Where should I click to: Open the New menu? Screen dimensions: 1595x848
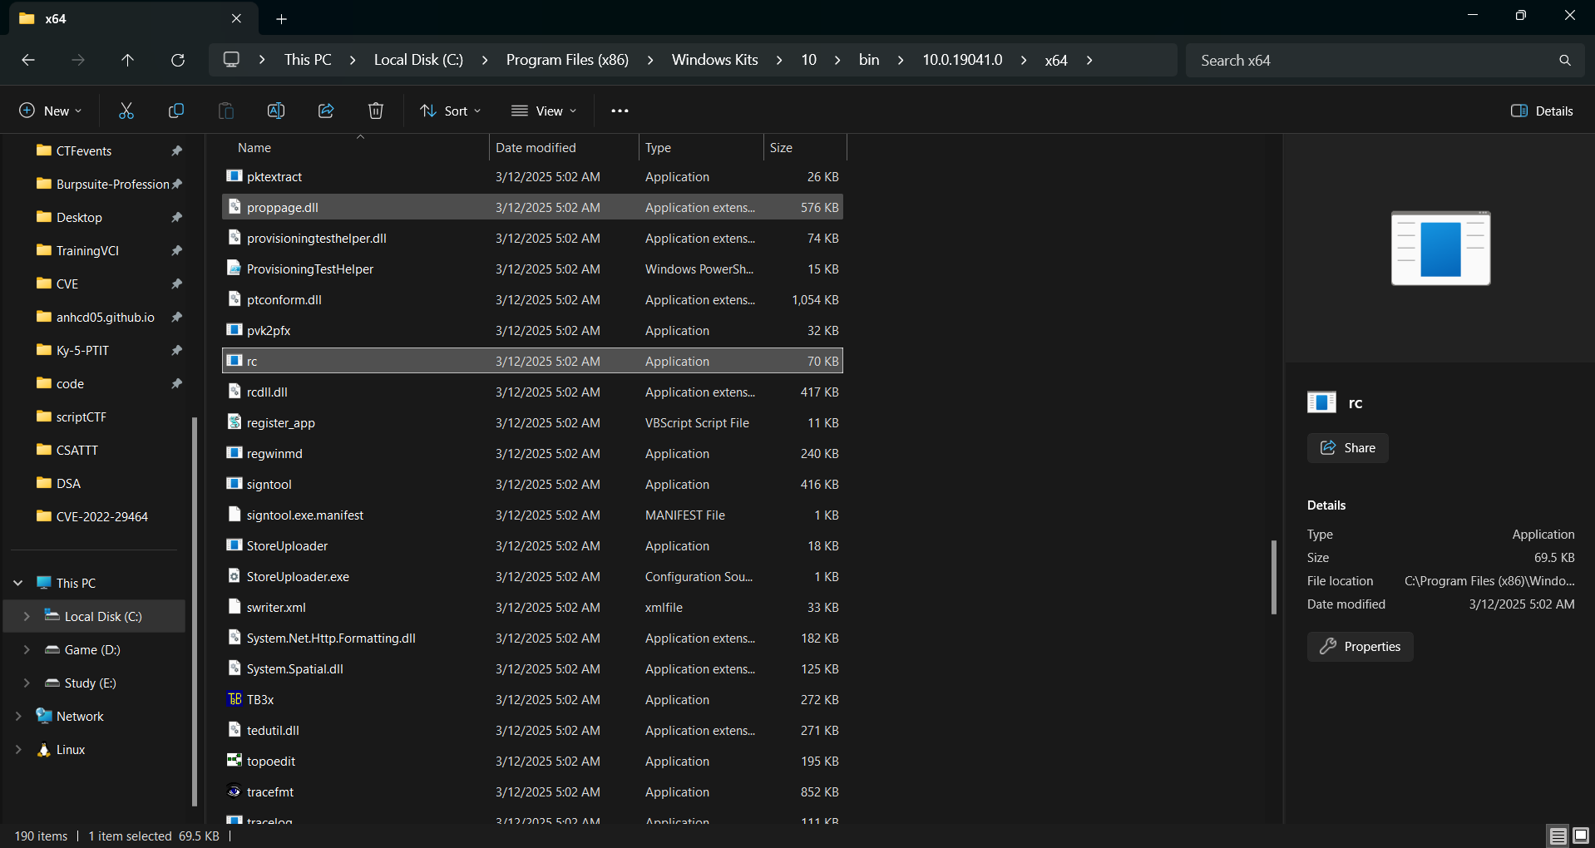click(x=50, y=111)
